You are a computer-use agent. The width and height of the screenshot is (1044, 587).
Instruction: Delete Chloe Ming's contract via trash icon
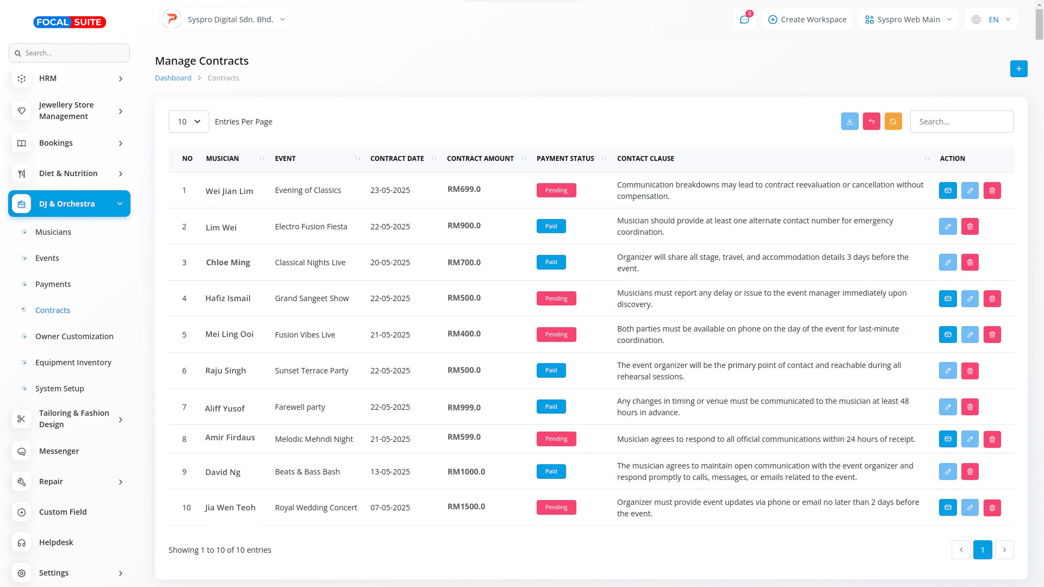970,263
